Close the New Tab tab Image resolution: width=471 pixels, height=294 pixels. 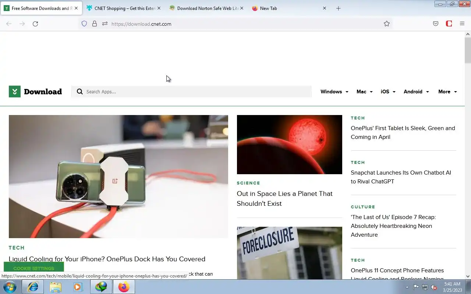tap(325, 8)
